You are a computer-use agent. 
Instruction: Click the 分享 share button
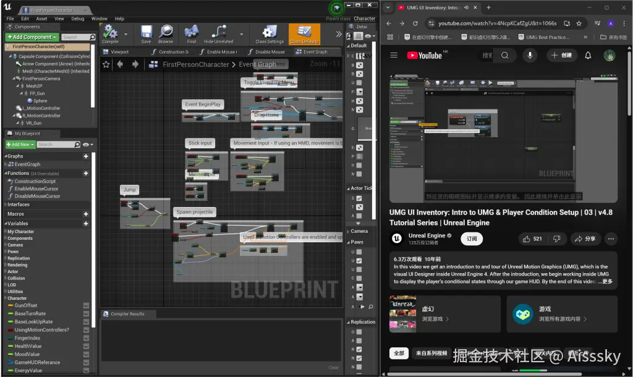585,239
